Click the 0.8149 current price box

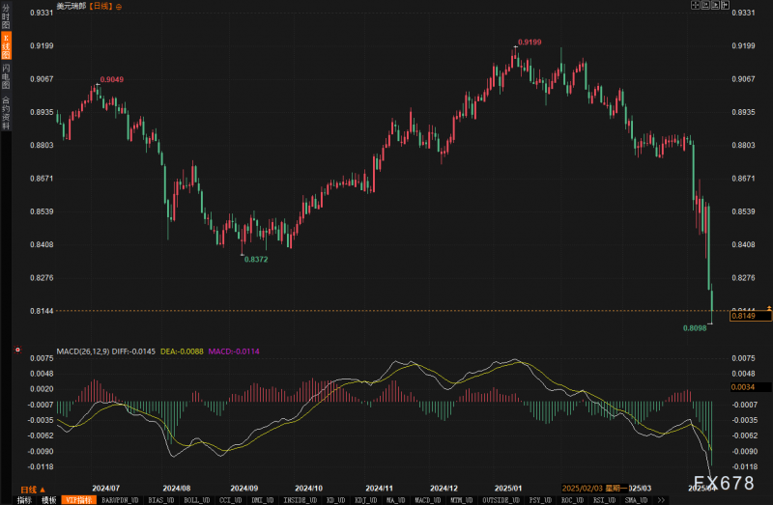pos(751,316)
